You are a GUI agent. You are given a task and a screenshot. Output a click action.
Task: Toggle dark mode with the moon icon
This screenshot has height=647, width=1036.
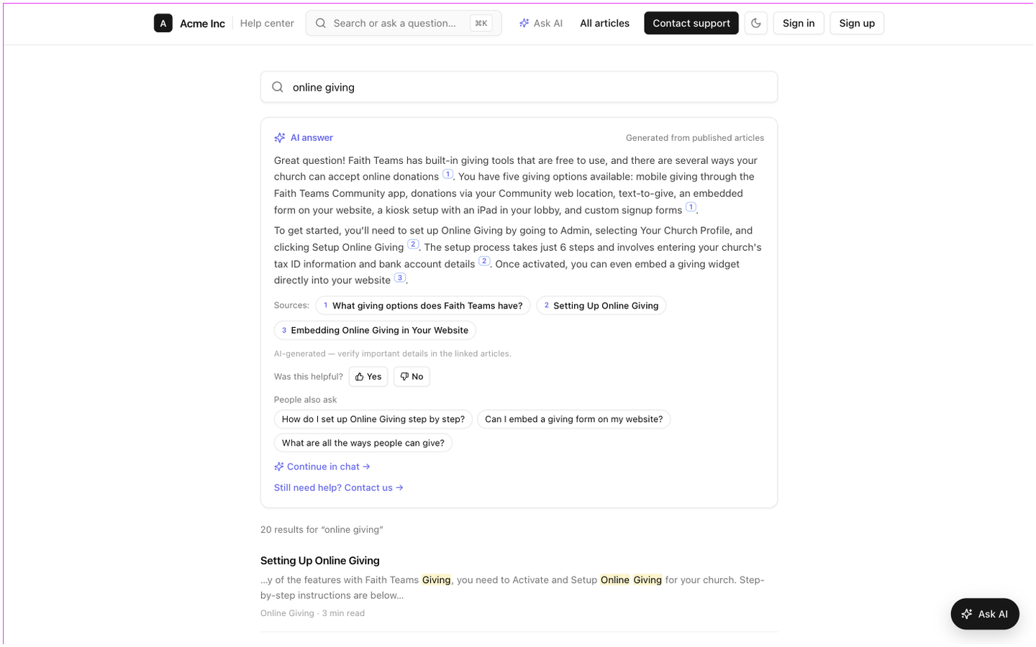(x=755, y=23)
